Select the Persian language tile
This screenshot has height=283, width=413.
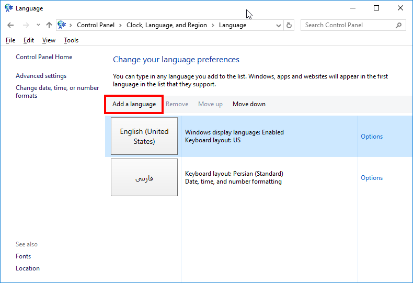[x=144, y=178]
